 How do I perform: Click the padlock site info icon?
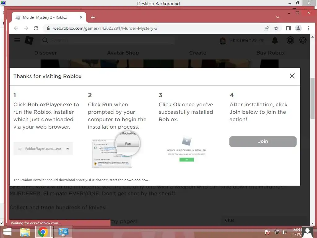point(48,28)
